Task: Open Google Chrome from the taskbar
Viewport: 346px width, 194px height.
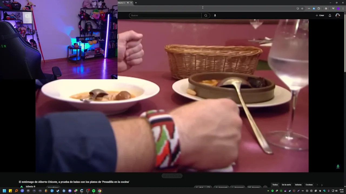Action: pyautogui.click(x=99, y=191)
